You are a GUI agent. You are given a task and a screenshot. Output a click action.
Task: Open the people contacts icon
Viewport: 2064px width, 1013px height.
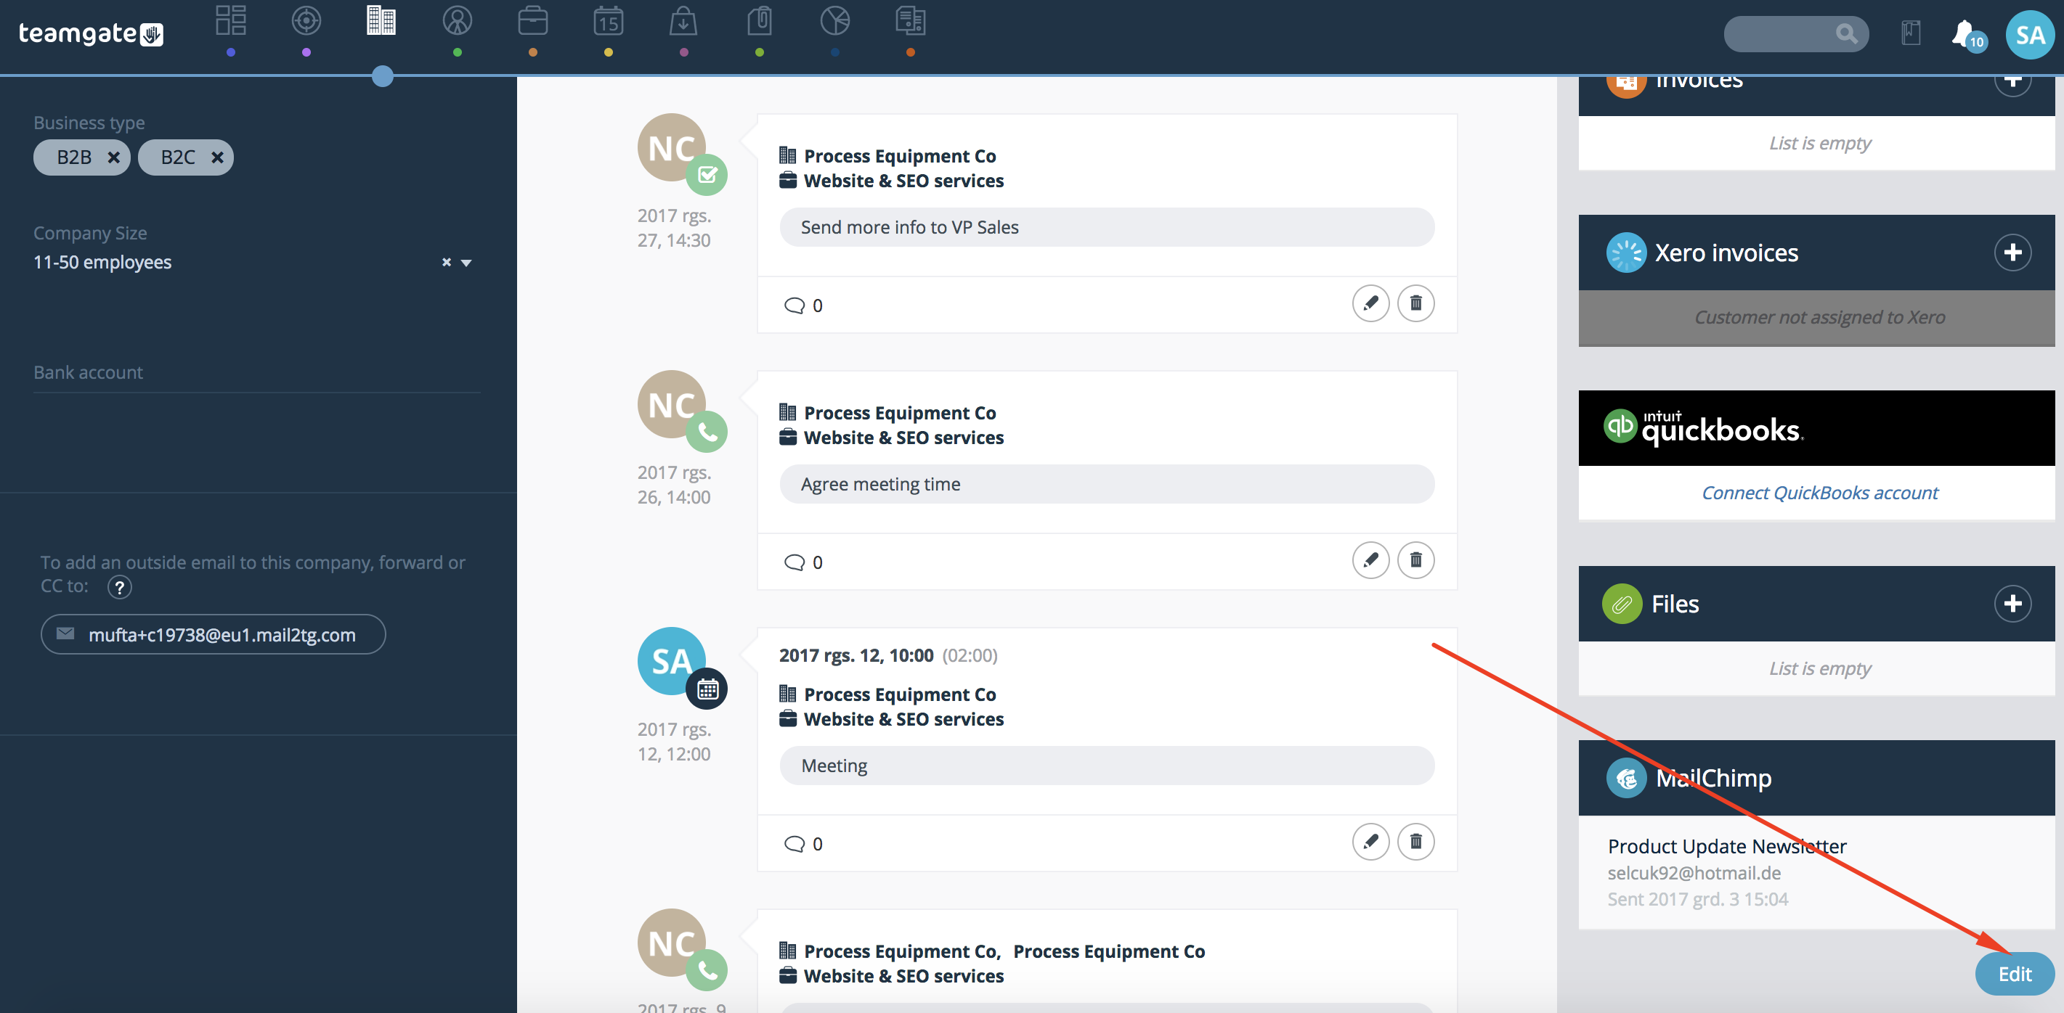coord(458,21)
